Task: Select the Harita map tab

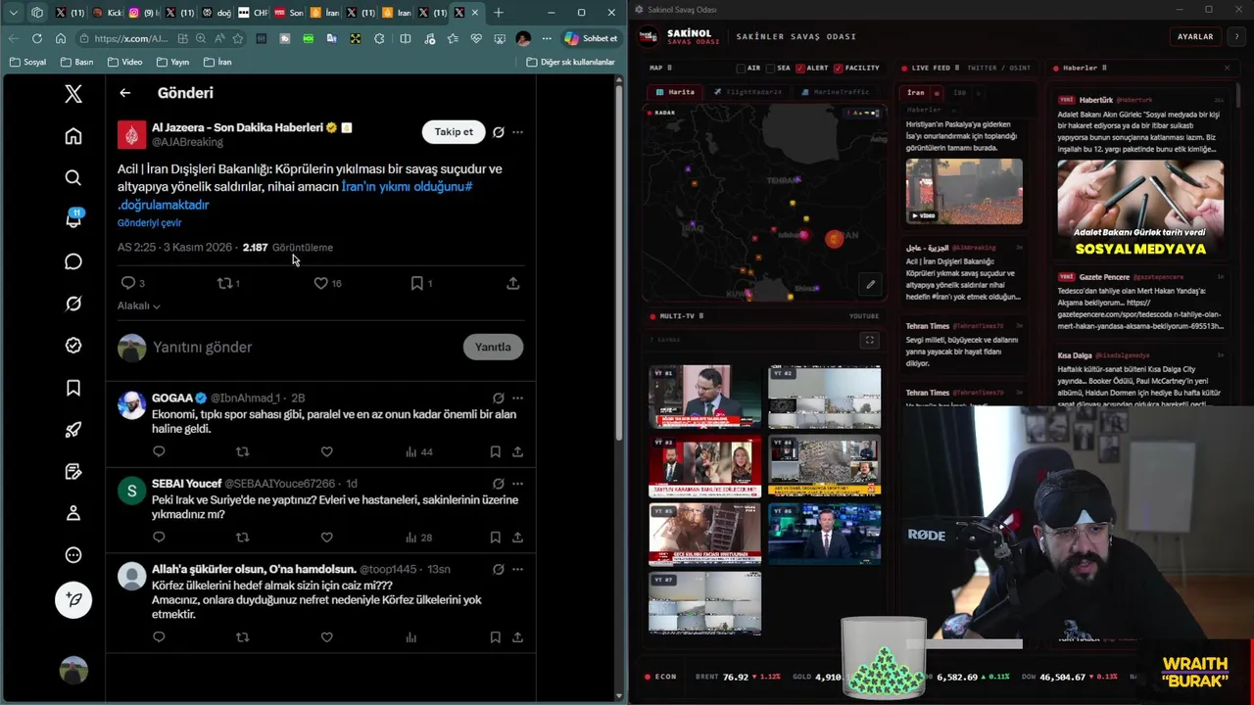Action: tap(675, 92)
